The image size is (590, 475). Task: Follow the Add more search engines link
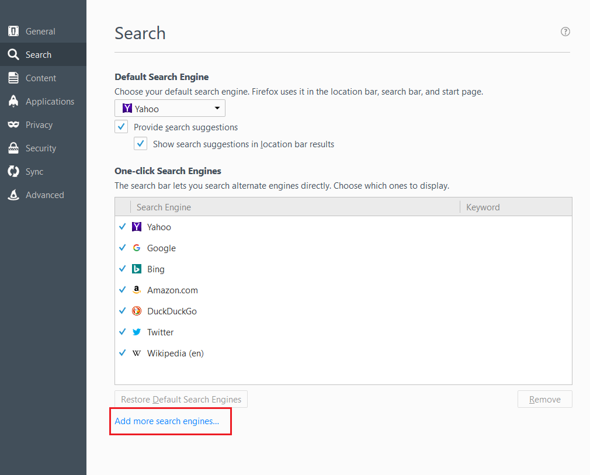tap(166, 421)
